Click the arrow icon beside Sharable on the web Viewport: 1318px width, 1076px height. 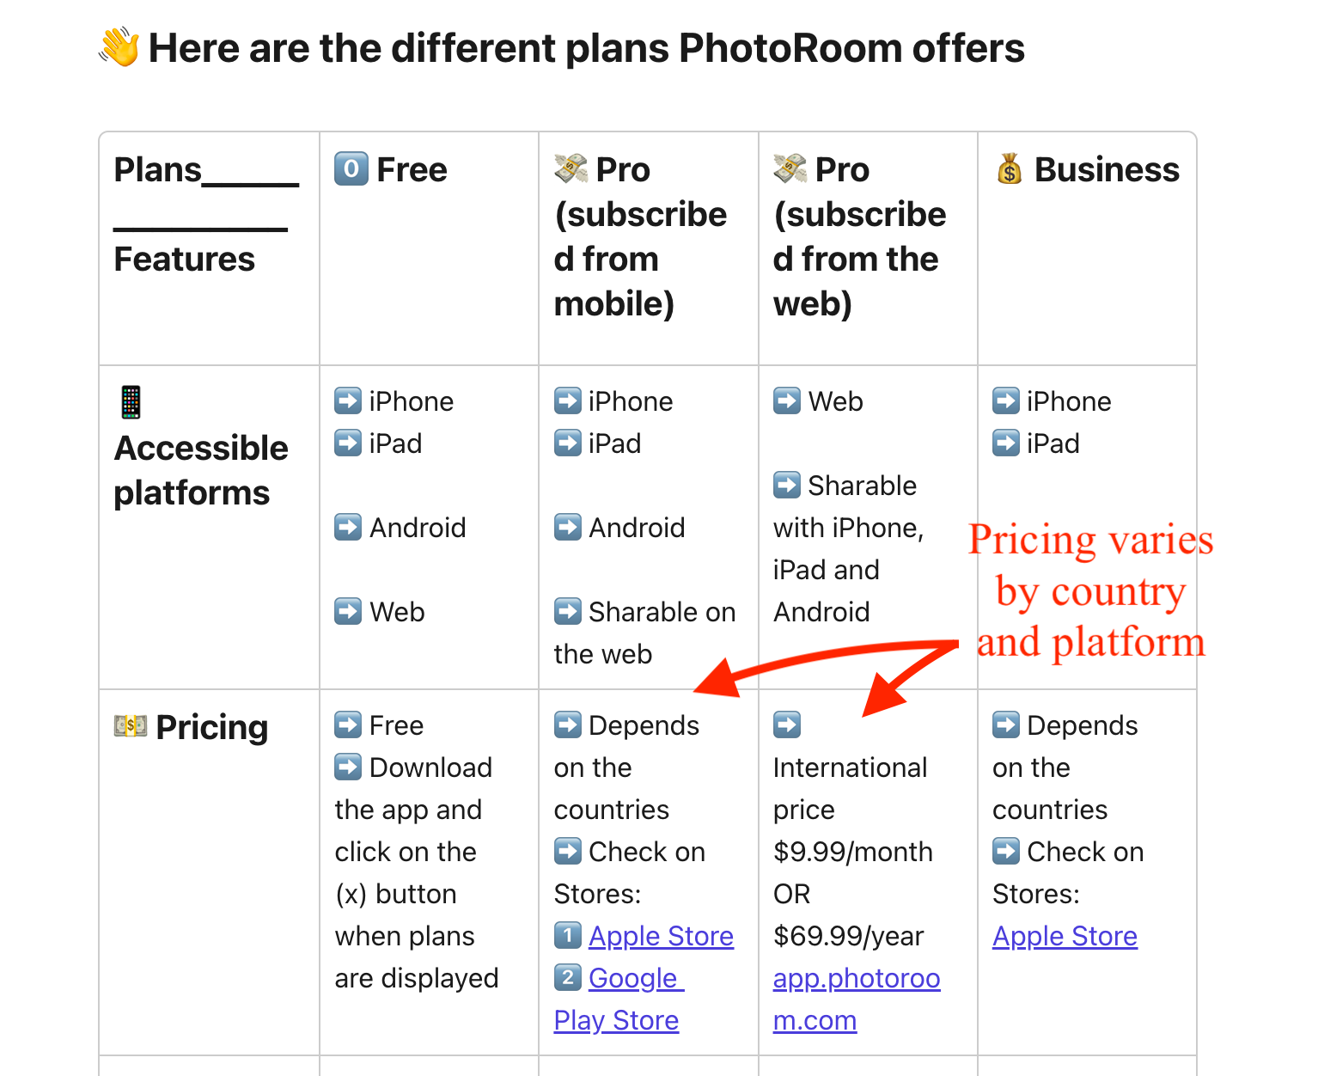coord(568,611)
